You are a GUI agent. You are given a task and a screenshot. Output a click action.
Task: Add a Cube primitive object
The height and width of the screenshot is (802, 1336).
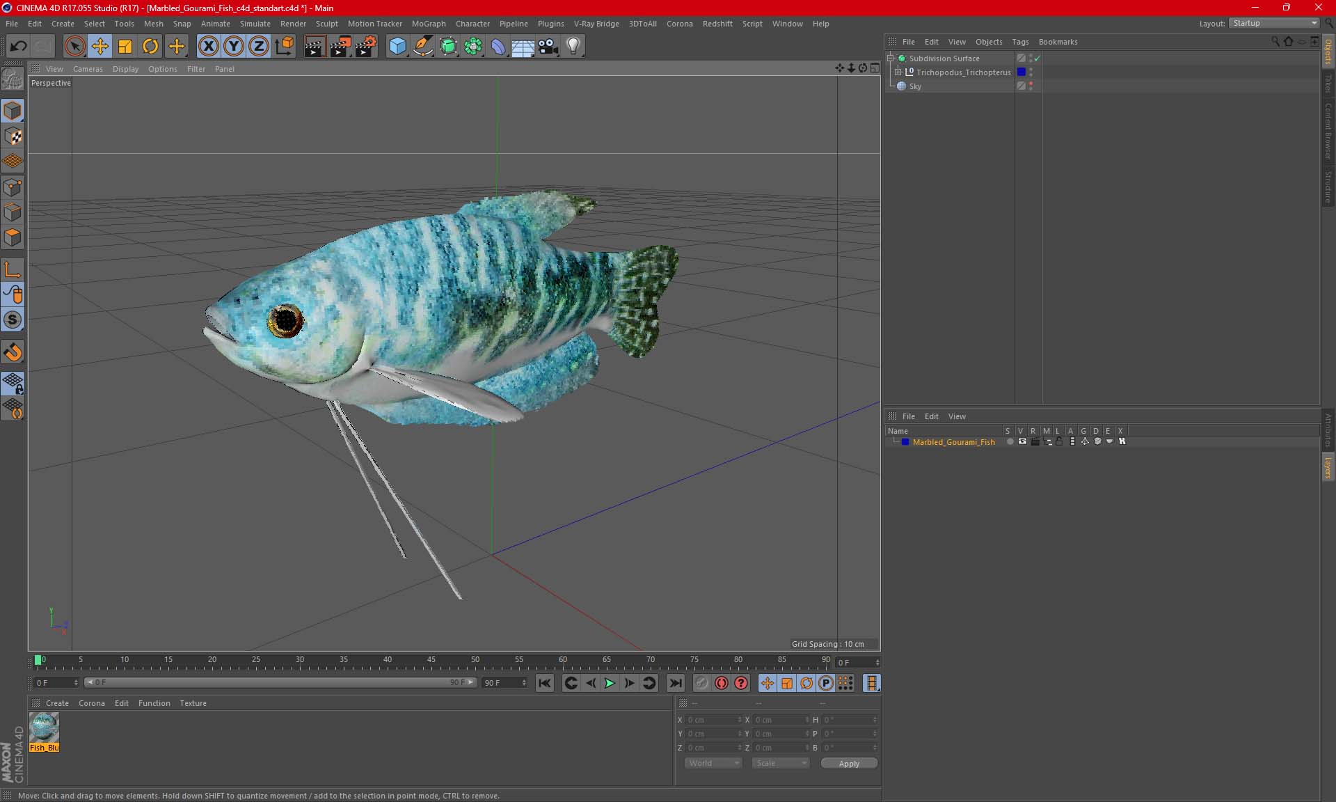397,47
